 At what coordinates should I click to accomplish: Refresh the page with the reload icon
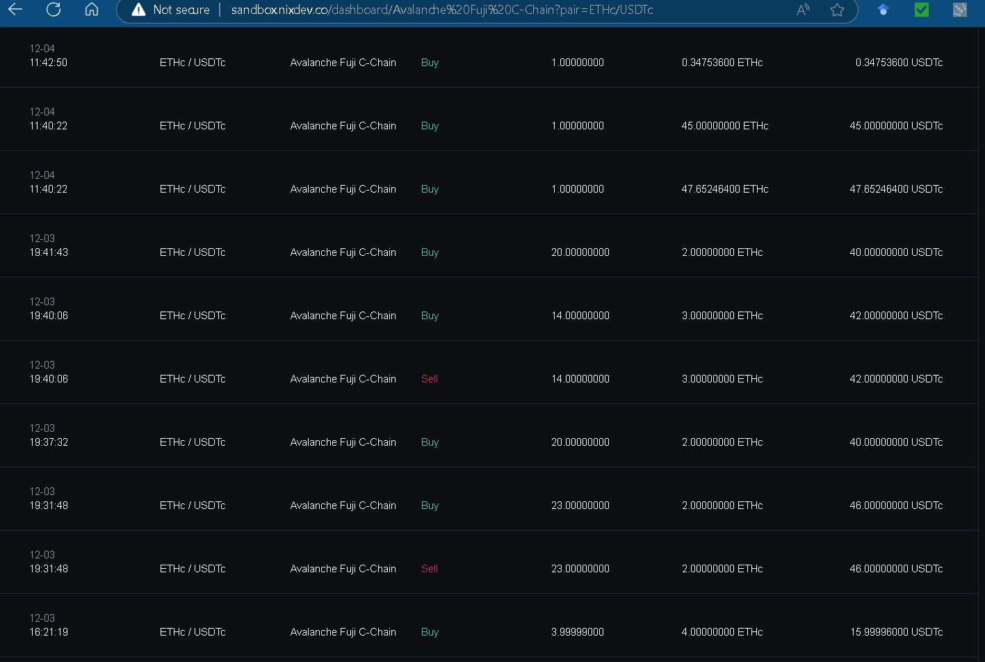point(53,9)
